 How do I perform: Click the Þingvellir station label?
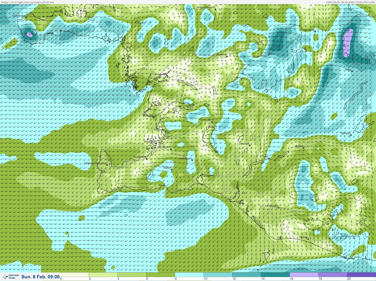(x=206, y=120)
